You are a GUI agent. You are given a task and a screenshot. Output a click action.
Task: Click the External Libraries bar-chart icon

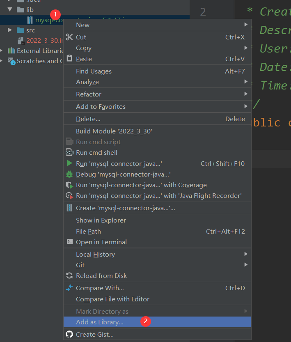[11, 50]
